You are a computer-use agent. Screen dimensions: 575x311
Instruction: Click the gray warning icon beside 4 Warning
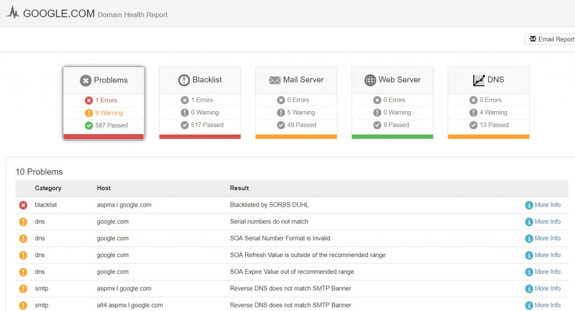tap(473, 113)
